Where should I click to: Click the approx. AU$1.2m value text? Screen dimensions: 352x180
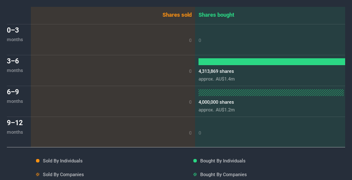point(217,110)
